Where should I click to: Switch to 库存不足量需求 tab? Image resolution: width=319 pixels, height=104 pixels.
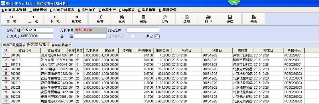point(14,45)
